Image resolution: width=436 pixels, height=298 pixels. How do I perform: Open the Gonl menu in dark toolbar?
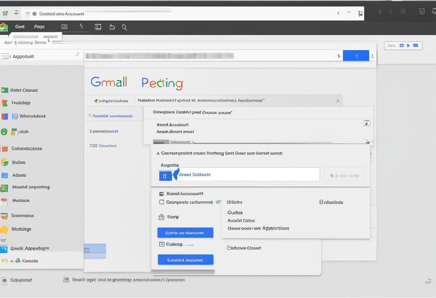coord(20,27)
